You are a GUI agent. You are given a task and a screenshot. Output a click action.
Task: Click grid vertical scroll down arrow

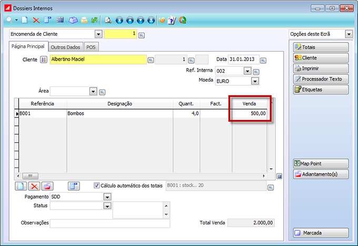pos(271,169)
